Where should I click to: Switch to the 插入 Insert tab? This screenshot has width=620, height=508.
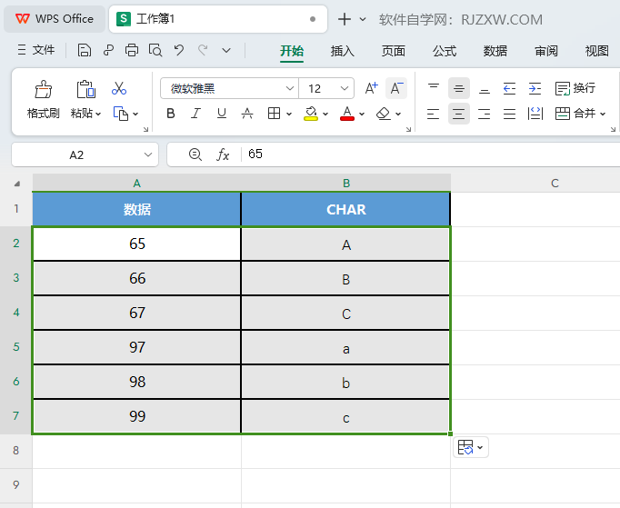click(343, 51)
